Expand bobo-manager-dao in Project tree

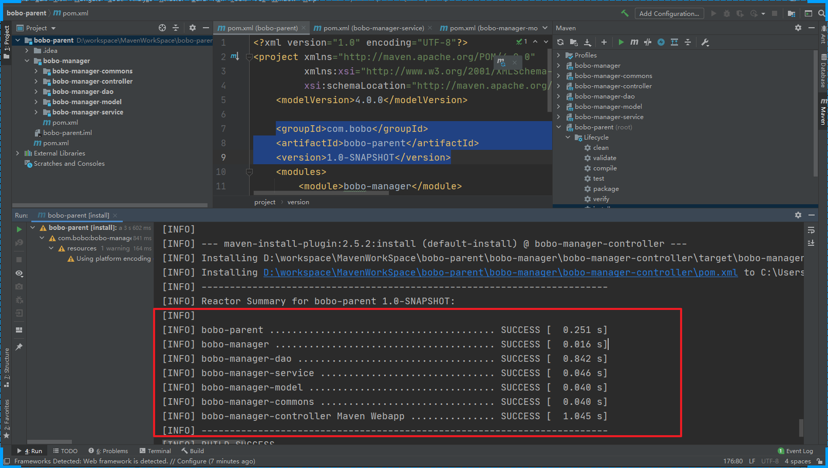click(36, 91)
